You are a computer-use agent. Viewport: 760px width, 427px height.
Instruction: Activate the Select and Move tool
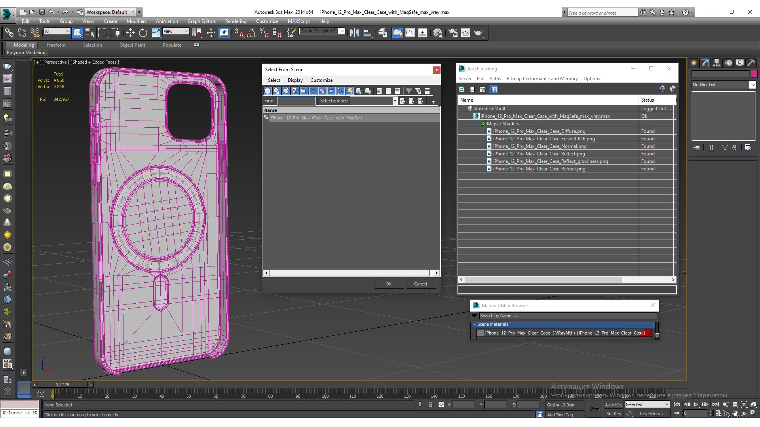pyautogui.click(x=130, y=33)
